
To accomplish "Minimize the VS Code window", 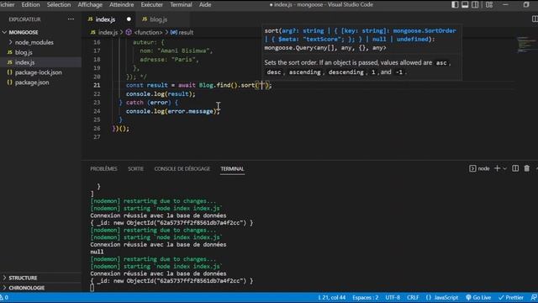I will [x=505, y=5].
